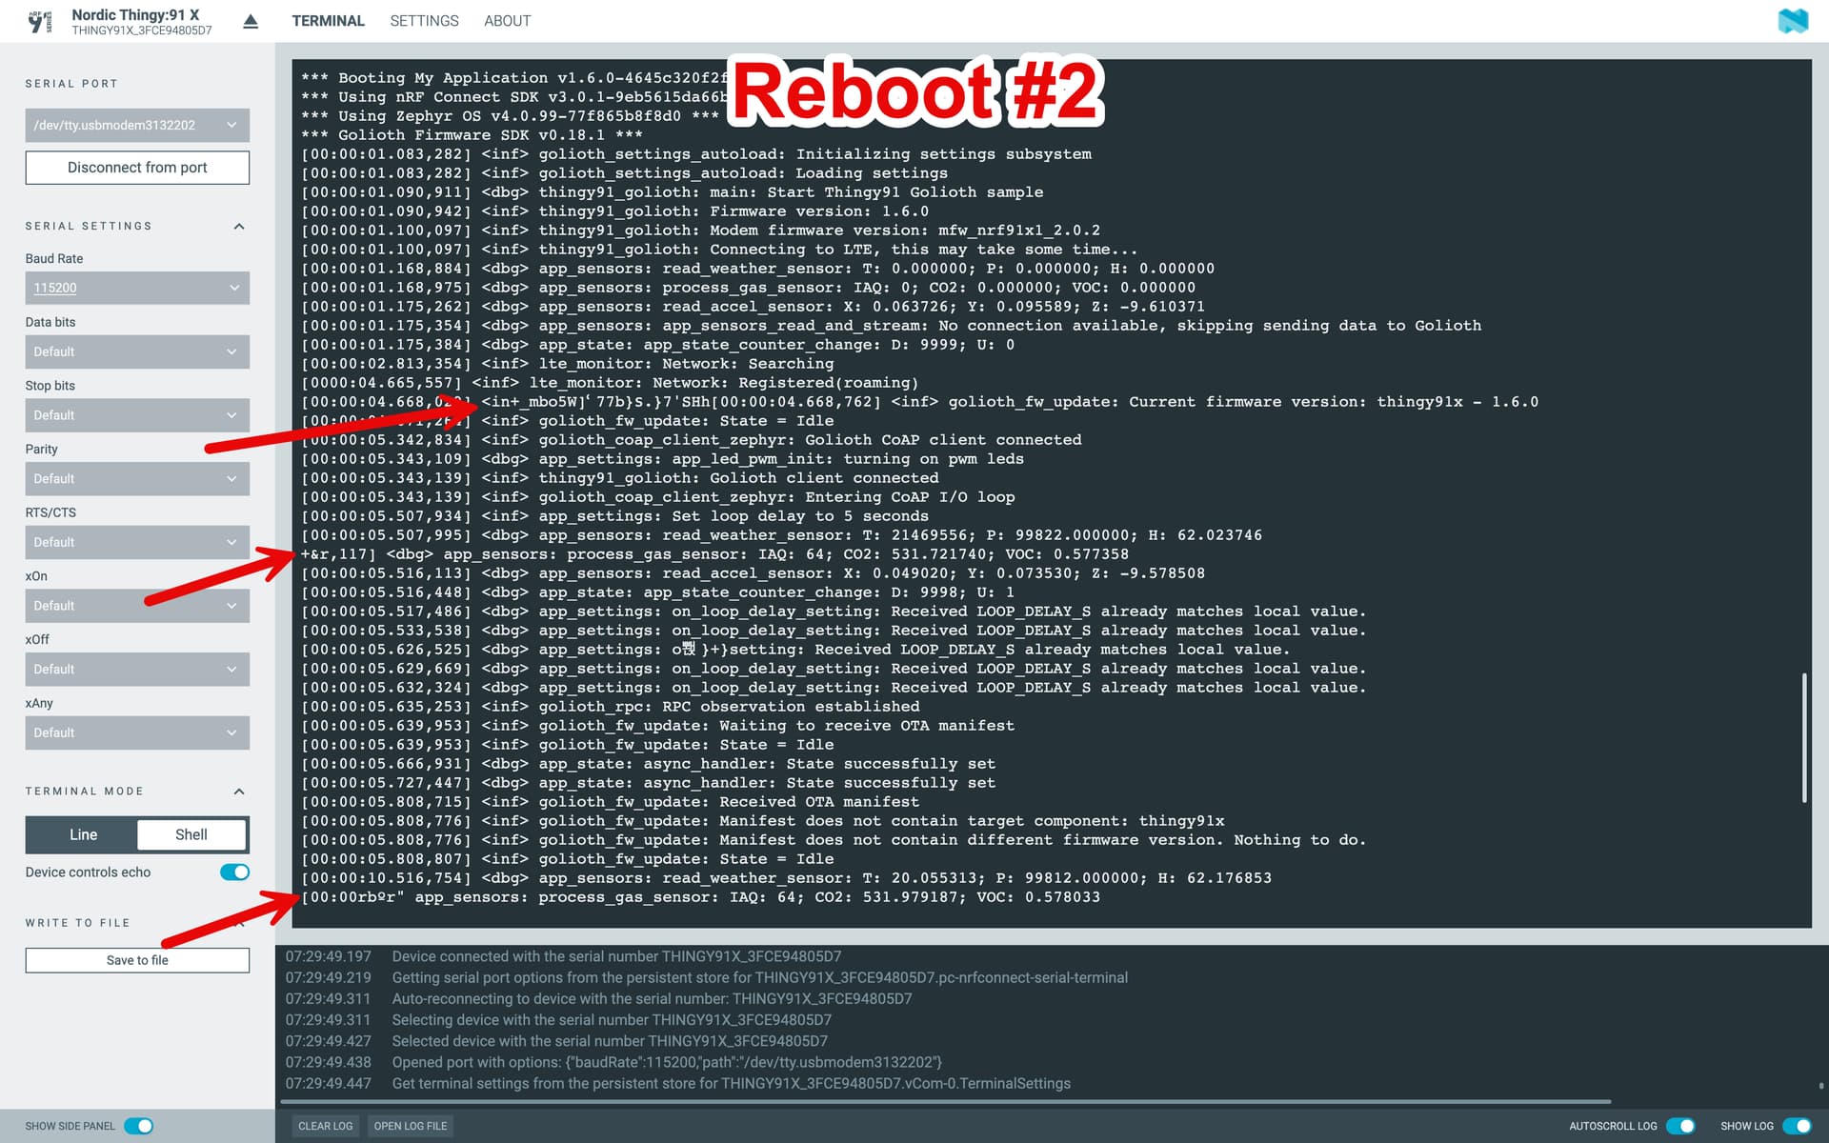Select Line terminal mode

[83, 834]
